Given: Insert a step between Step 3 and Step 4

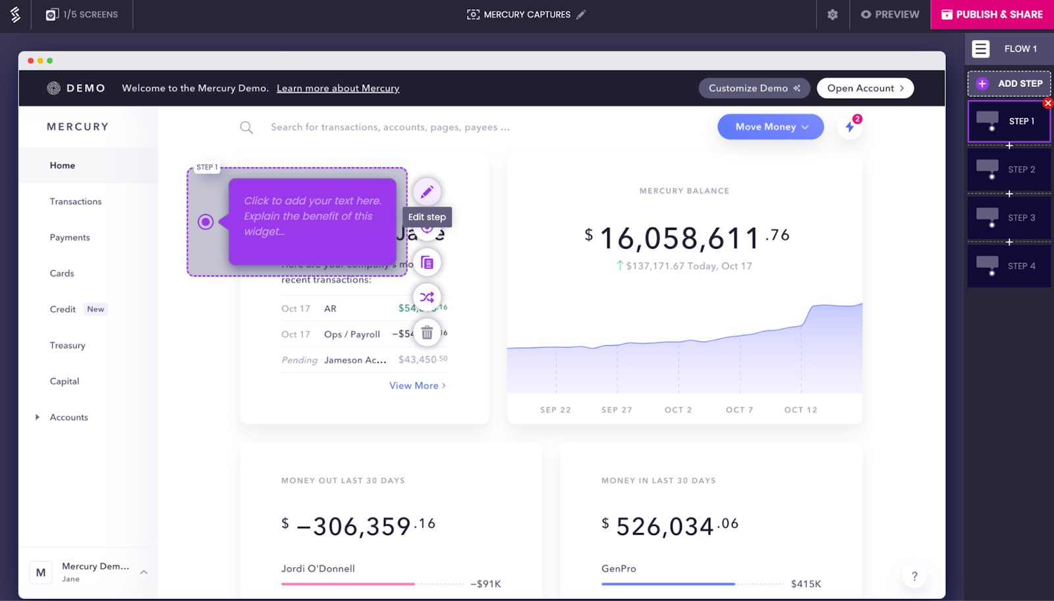Looking at the screenshot, I should click(1009, 242).
